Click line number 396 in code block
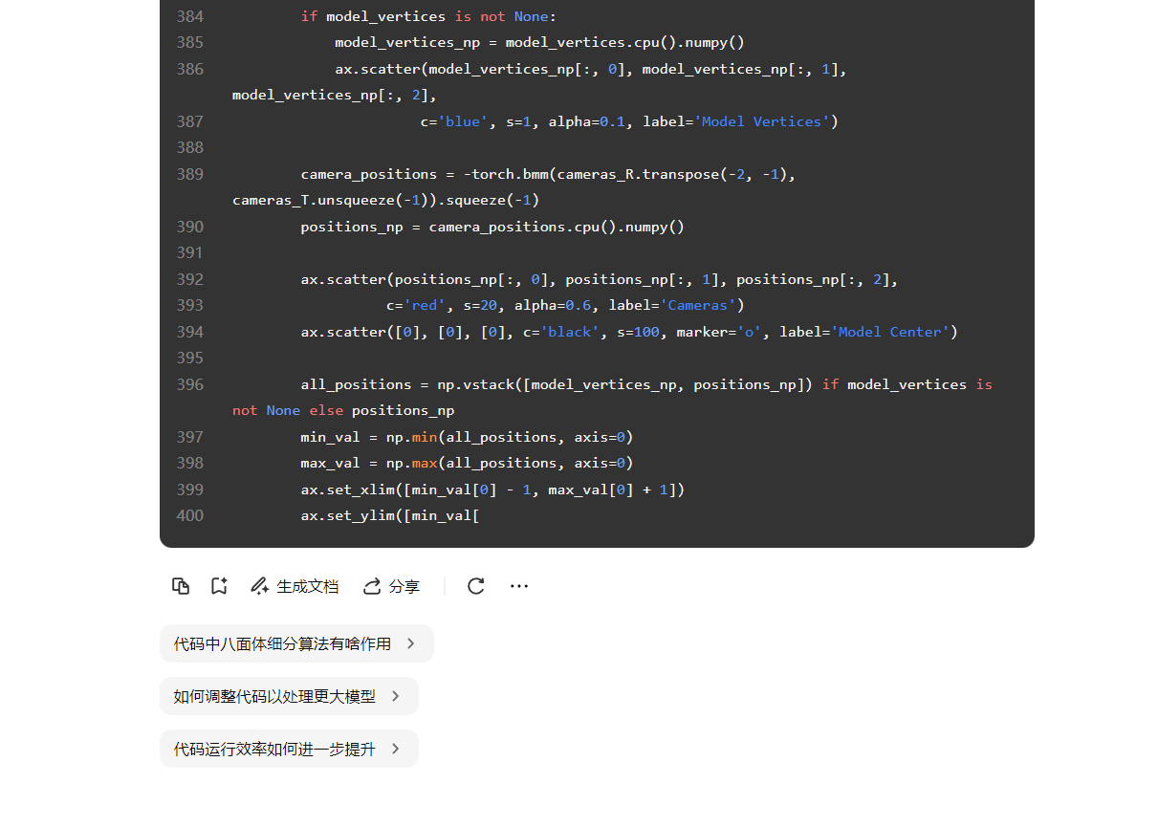Screen dimensions: 1158x827 coord(190,384)
